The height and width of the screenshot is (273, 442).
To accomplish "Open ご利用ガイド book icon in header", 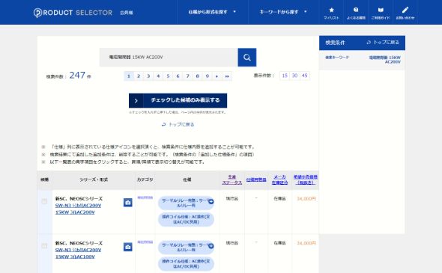I will pyautogui.click(x=381, y=13).
